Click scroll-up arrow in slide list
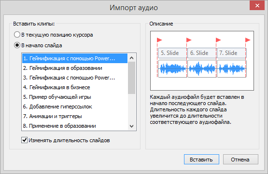This screenshot has height=174, width=268. tap(131, 58)
